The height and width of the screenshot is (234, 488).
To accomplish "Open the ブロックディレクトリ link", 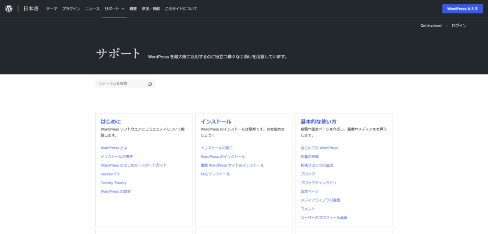I will point(319,183).
